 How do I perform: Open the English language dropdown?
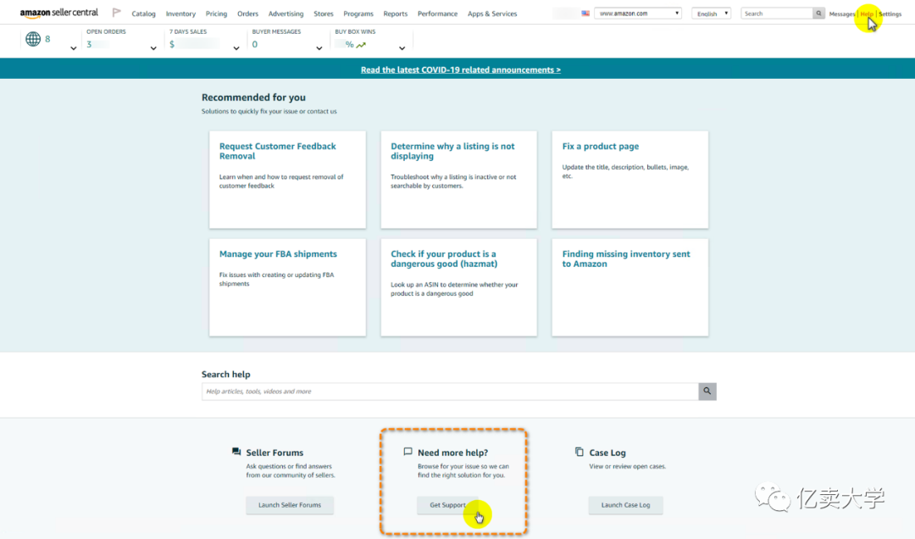click(712, 13)
